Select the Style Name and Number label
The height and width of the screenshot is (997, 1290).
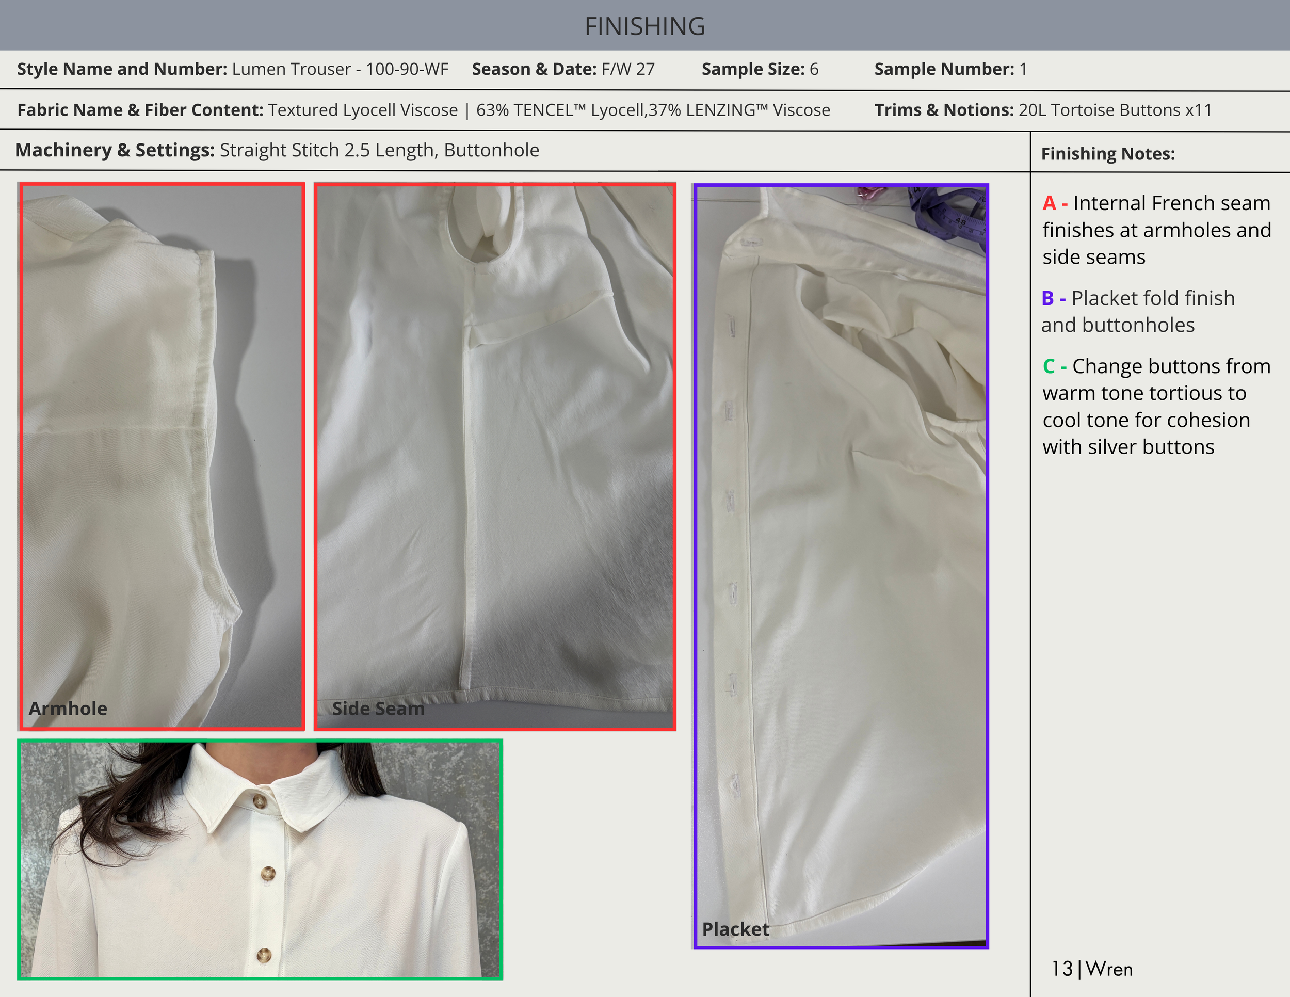point(122,69)
